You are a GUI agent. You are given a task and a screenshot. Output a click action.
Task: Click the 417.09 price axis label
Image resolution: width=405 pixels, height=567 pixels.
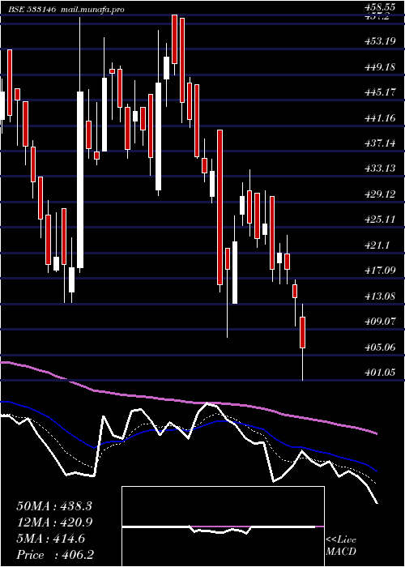(380, 271)
